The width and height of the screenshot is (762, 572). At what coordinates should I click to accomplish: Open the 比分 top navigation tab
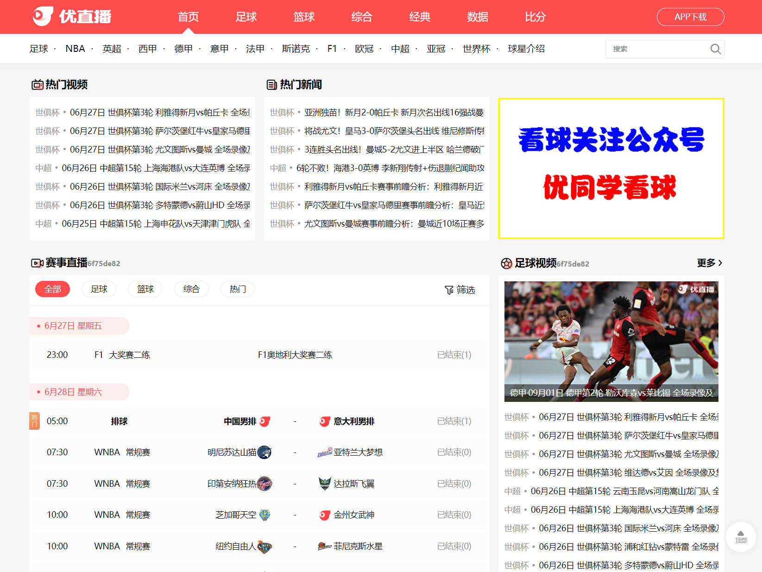[x=535, y=17]
